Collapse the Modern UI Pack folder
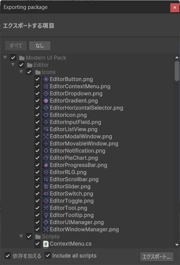Screen dimensions: 180x265 5,58
